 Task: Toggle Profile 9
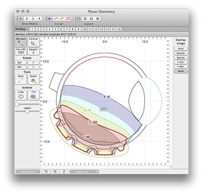point(78,29)
